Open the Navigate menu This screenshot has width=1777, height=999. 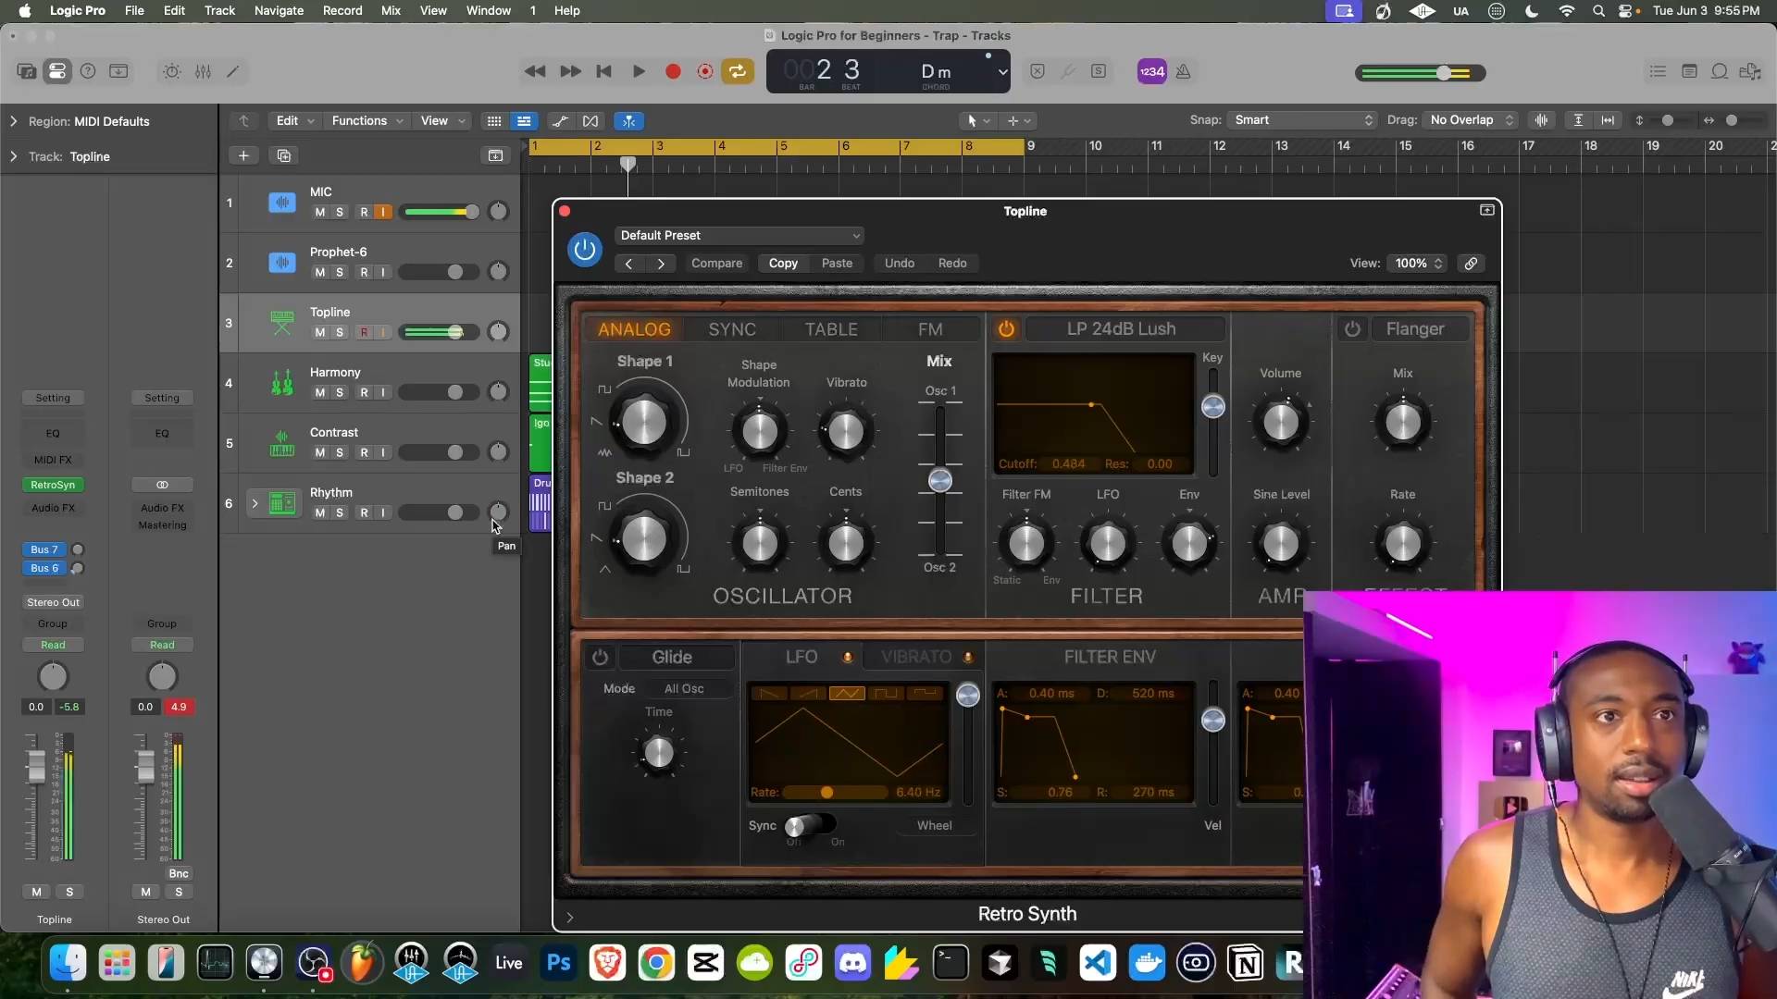[279, 10]
